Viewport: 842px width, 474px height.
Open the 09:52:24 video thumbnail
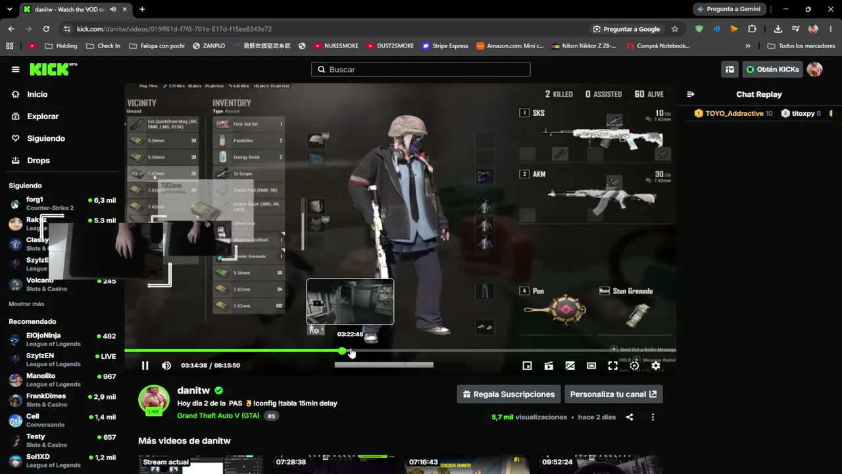600,464
